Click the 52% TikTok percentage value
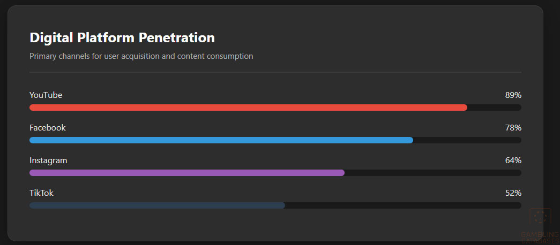Viewport: 560px width, 245px height. point(513,193)
